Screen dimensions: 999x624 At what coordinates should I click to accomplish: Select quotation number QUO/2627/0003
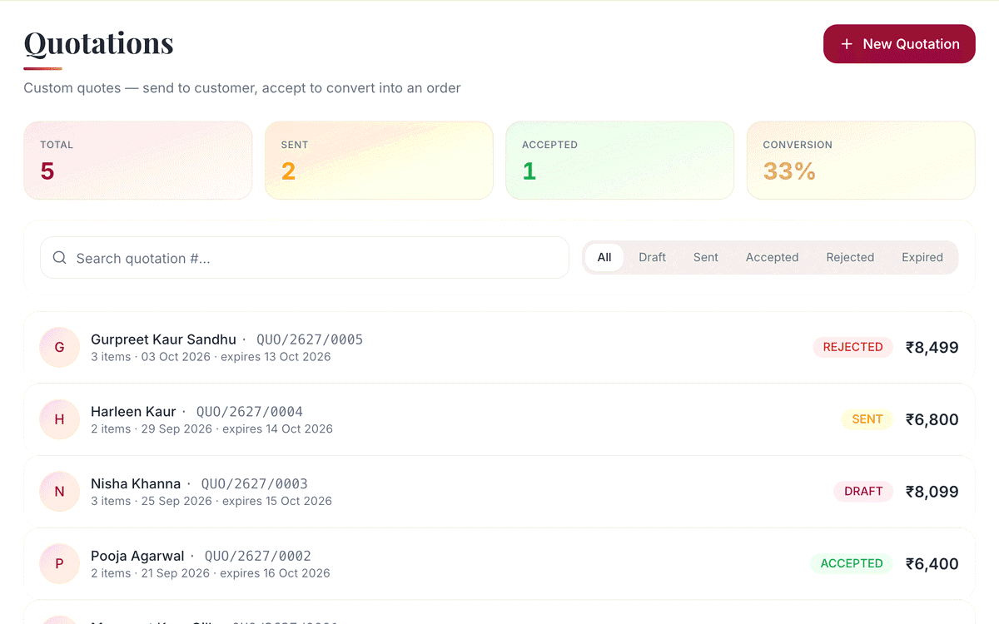pyautogui.click(x=255, y=484)
